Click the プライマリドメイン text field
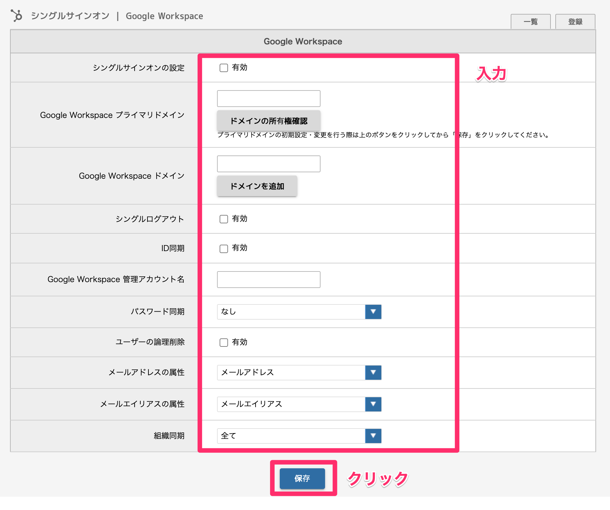The height and width of the screenshot is (510, 610). click(269, 99)
